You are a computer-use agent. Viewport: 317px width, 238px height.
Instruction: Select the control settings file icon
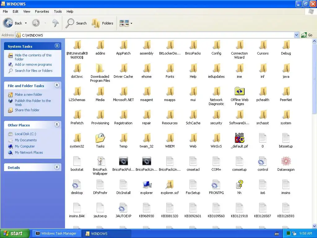click(x=263, y=161)
